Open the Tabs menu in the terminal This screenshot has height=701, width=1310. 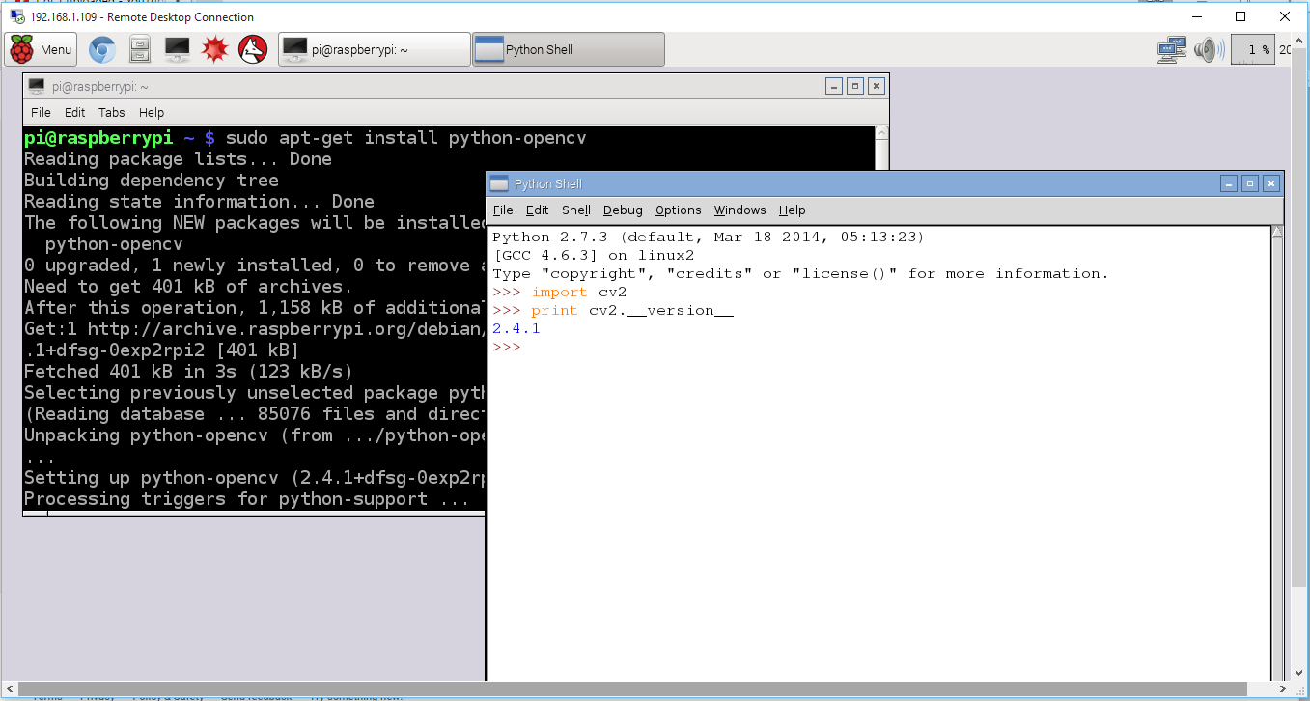click(111, 113)
